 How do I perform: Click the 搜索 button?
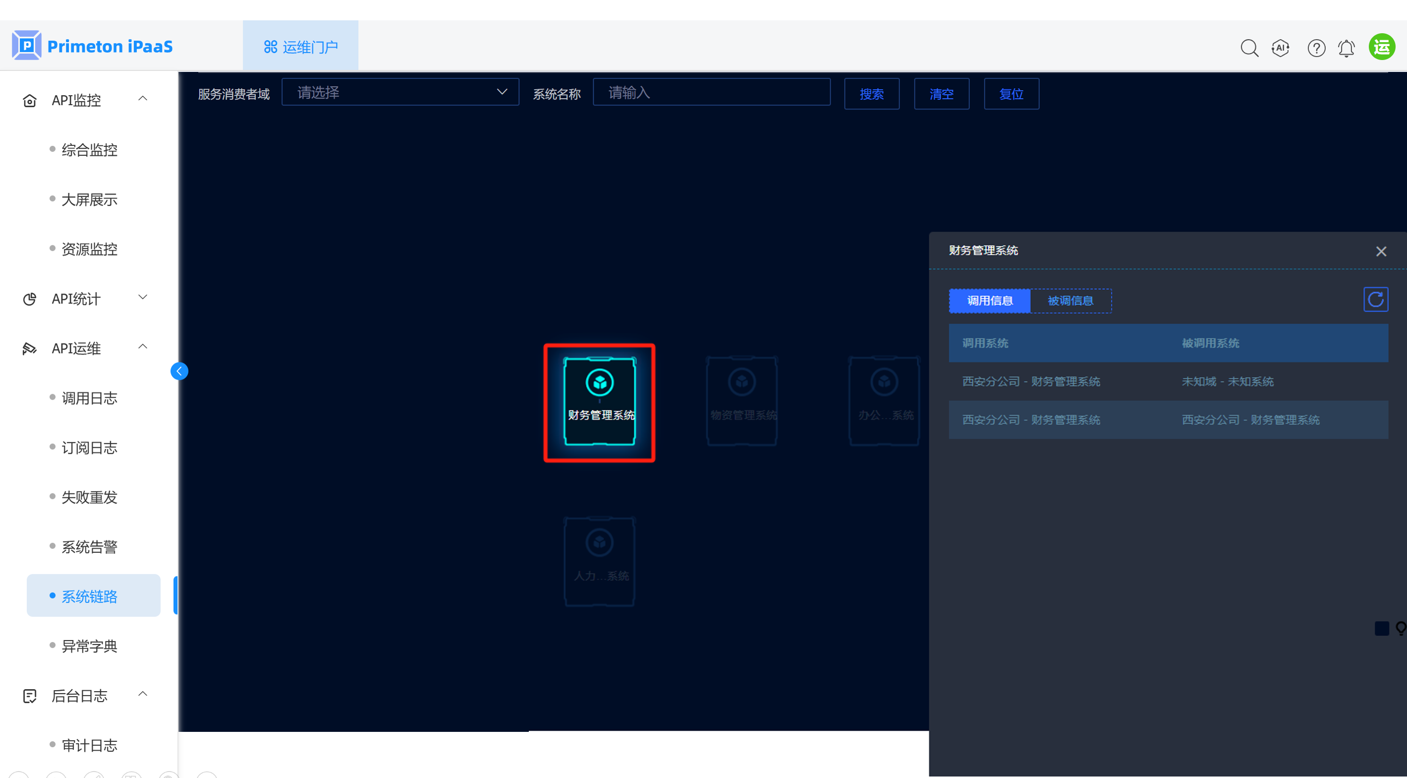click(x=871, y=94)
